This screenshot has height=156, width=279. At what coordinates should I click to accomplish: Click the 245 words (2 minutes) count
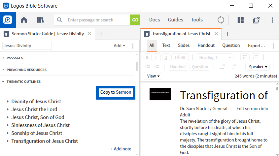point(256,76)
